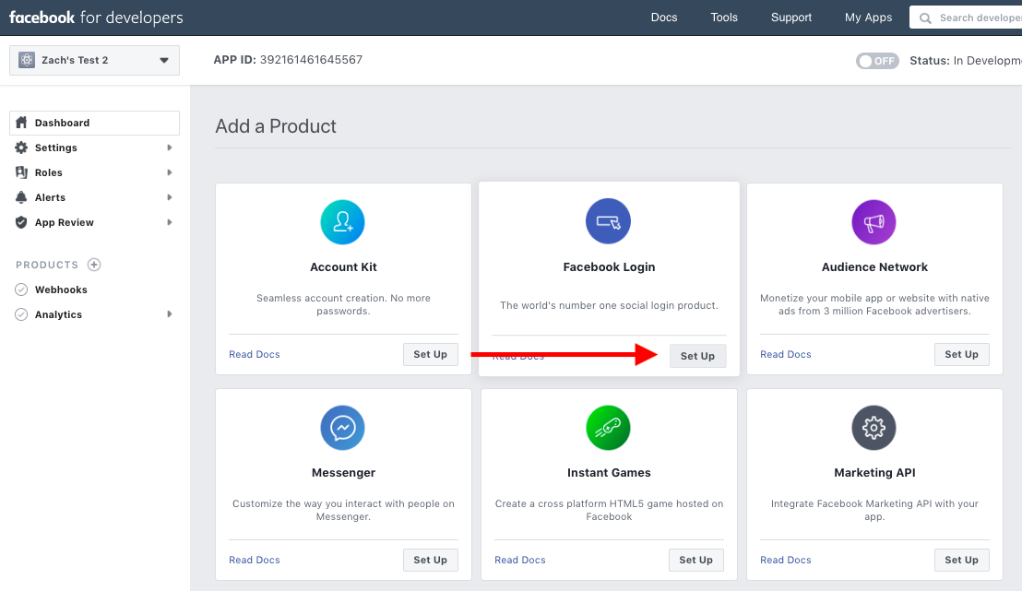Screen dimensions: 1022x591
Task: Click the Marketing API card title
Action: pos(874,472)
